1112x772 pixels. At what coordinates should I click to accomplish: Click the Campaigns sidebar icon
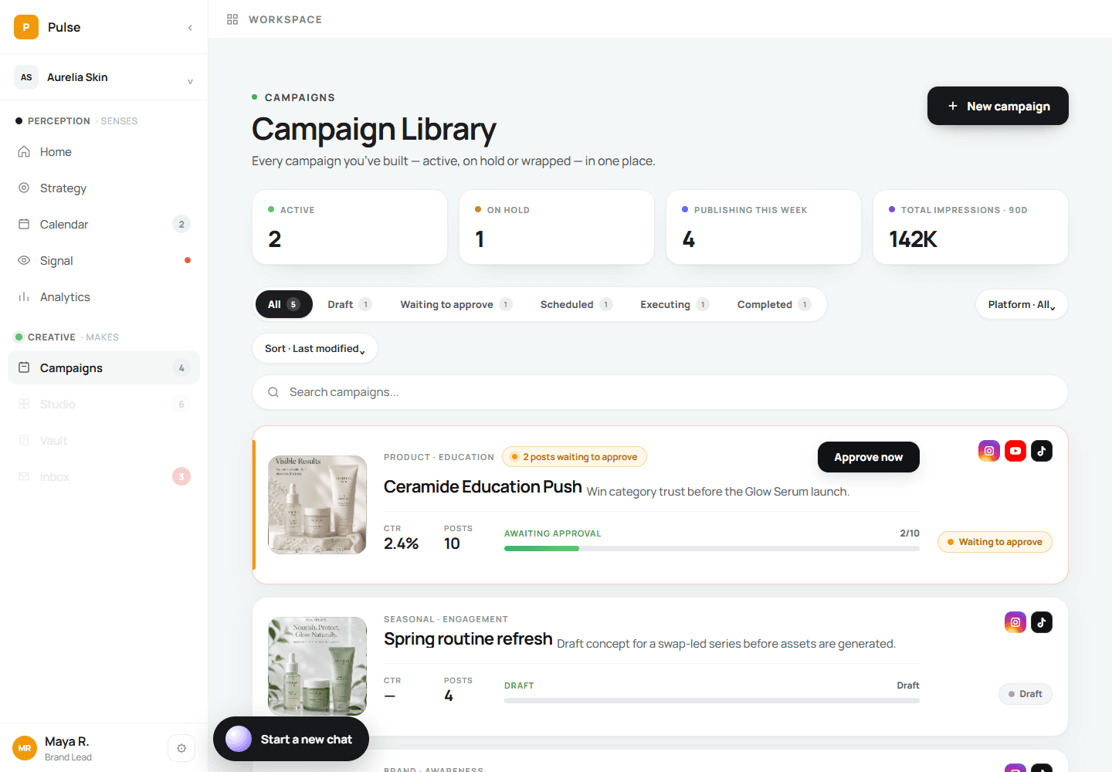24,367
